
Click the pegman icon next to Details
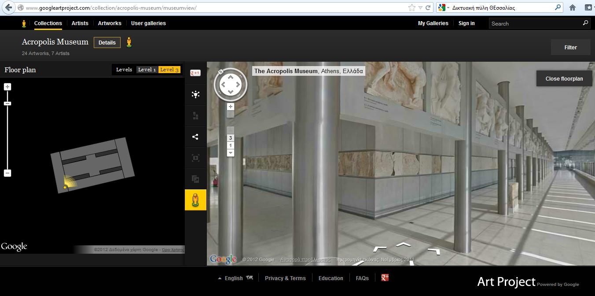pyautogui.click(x=129, y=42)
